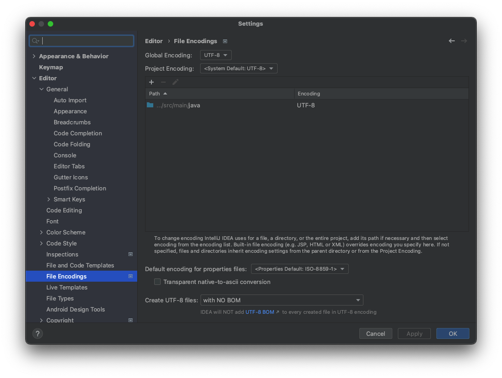Open help via the question mark button
This screenshot has height=378, width=502.
(x=37, y=334)
